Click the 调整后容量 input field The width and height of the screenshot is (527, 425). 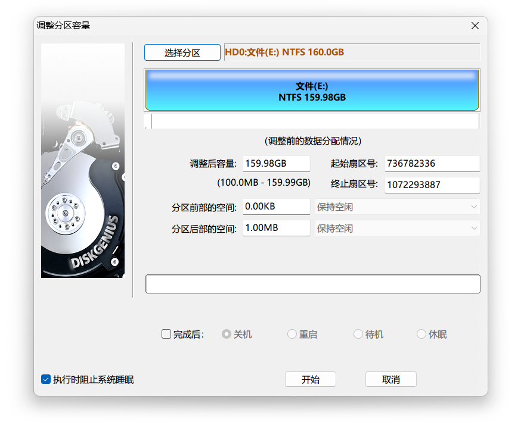(276, 164)
